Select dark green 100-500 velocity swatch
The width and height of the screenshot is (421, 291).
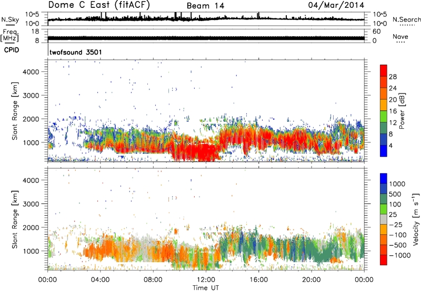click(x=384, y=199)
